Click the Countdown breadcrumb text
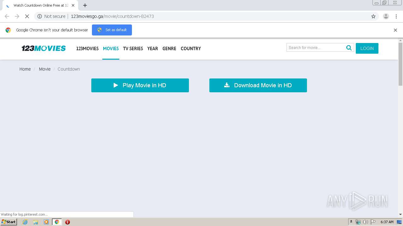Screen dimensions: 403x226 (x=69, y=69)
